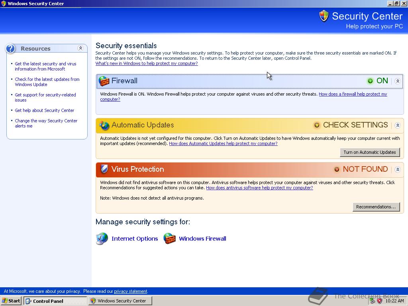
Task: Collapse the Firewall section
Action: click(398, 81)
